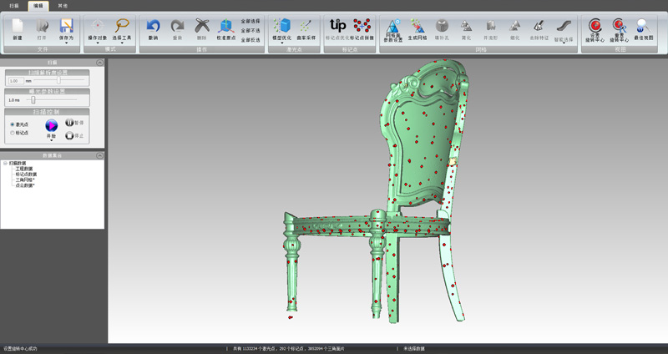The width and height of the screenshot is (668, 354).
Task: Click the 全部选择 (Select All) button
Action: pyautogui.click(x=250, y=21)
